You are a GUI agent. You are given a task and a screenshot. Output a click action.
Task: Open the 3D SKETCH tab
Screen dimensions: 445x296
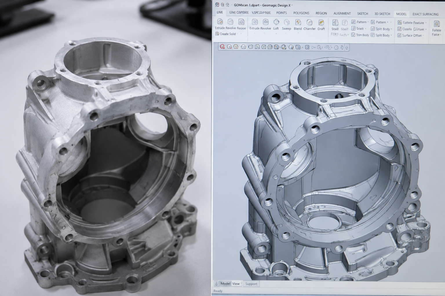coord(382,14)
